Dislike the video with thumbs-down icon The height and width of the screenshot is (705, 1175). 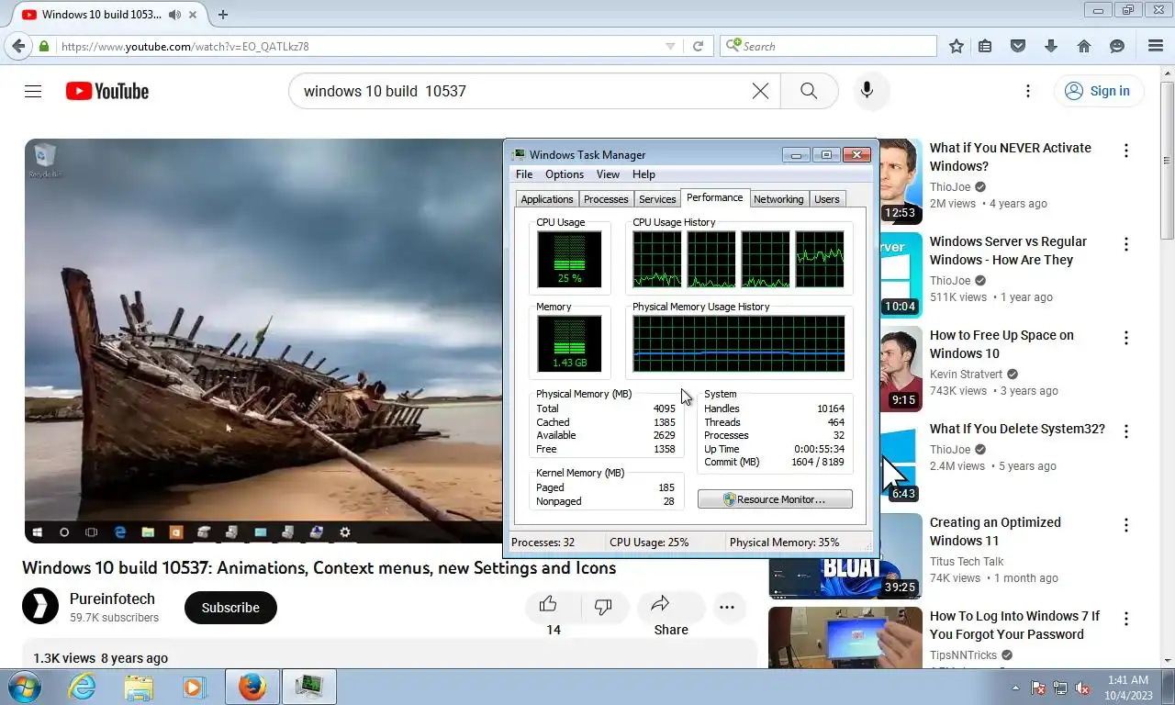[x=603, y=606]
